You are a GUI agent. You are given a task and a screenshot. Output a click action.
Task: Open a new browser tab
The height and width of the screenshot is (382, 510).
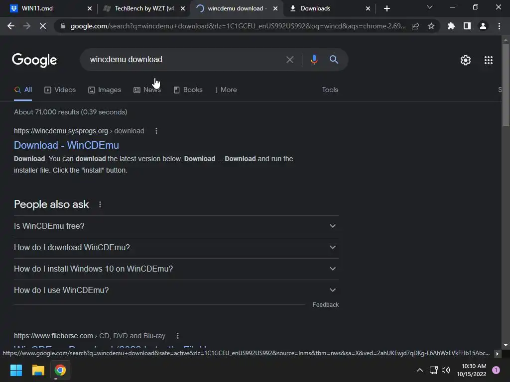pyautogui.click(x=386, y=8)
